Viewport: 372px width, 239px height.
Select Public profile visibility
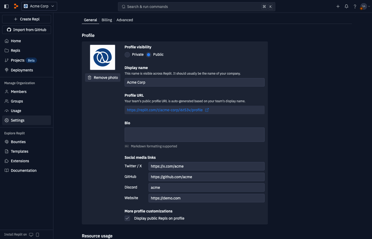[149, 54]
